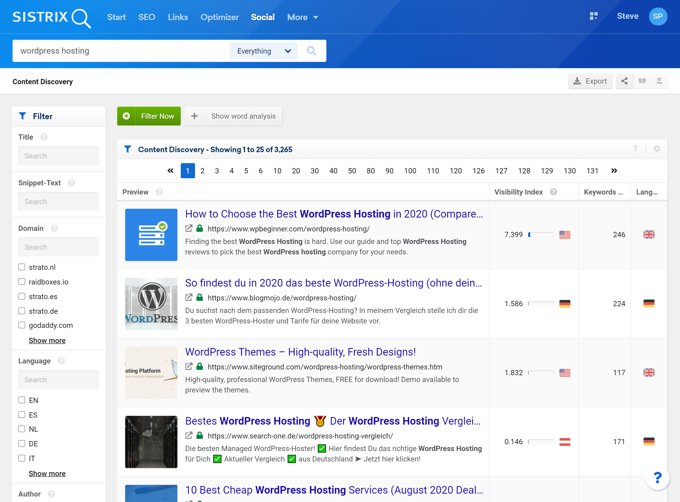Screen dimensions: 680x502
Task: Click the help icon next to Domain
Action: [54, 228]
